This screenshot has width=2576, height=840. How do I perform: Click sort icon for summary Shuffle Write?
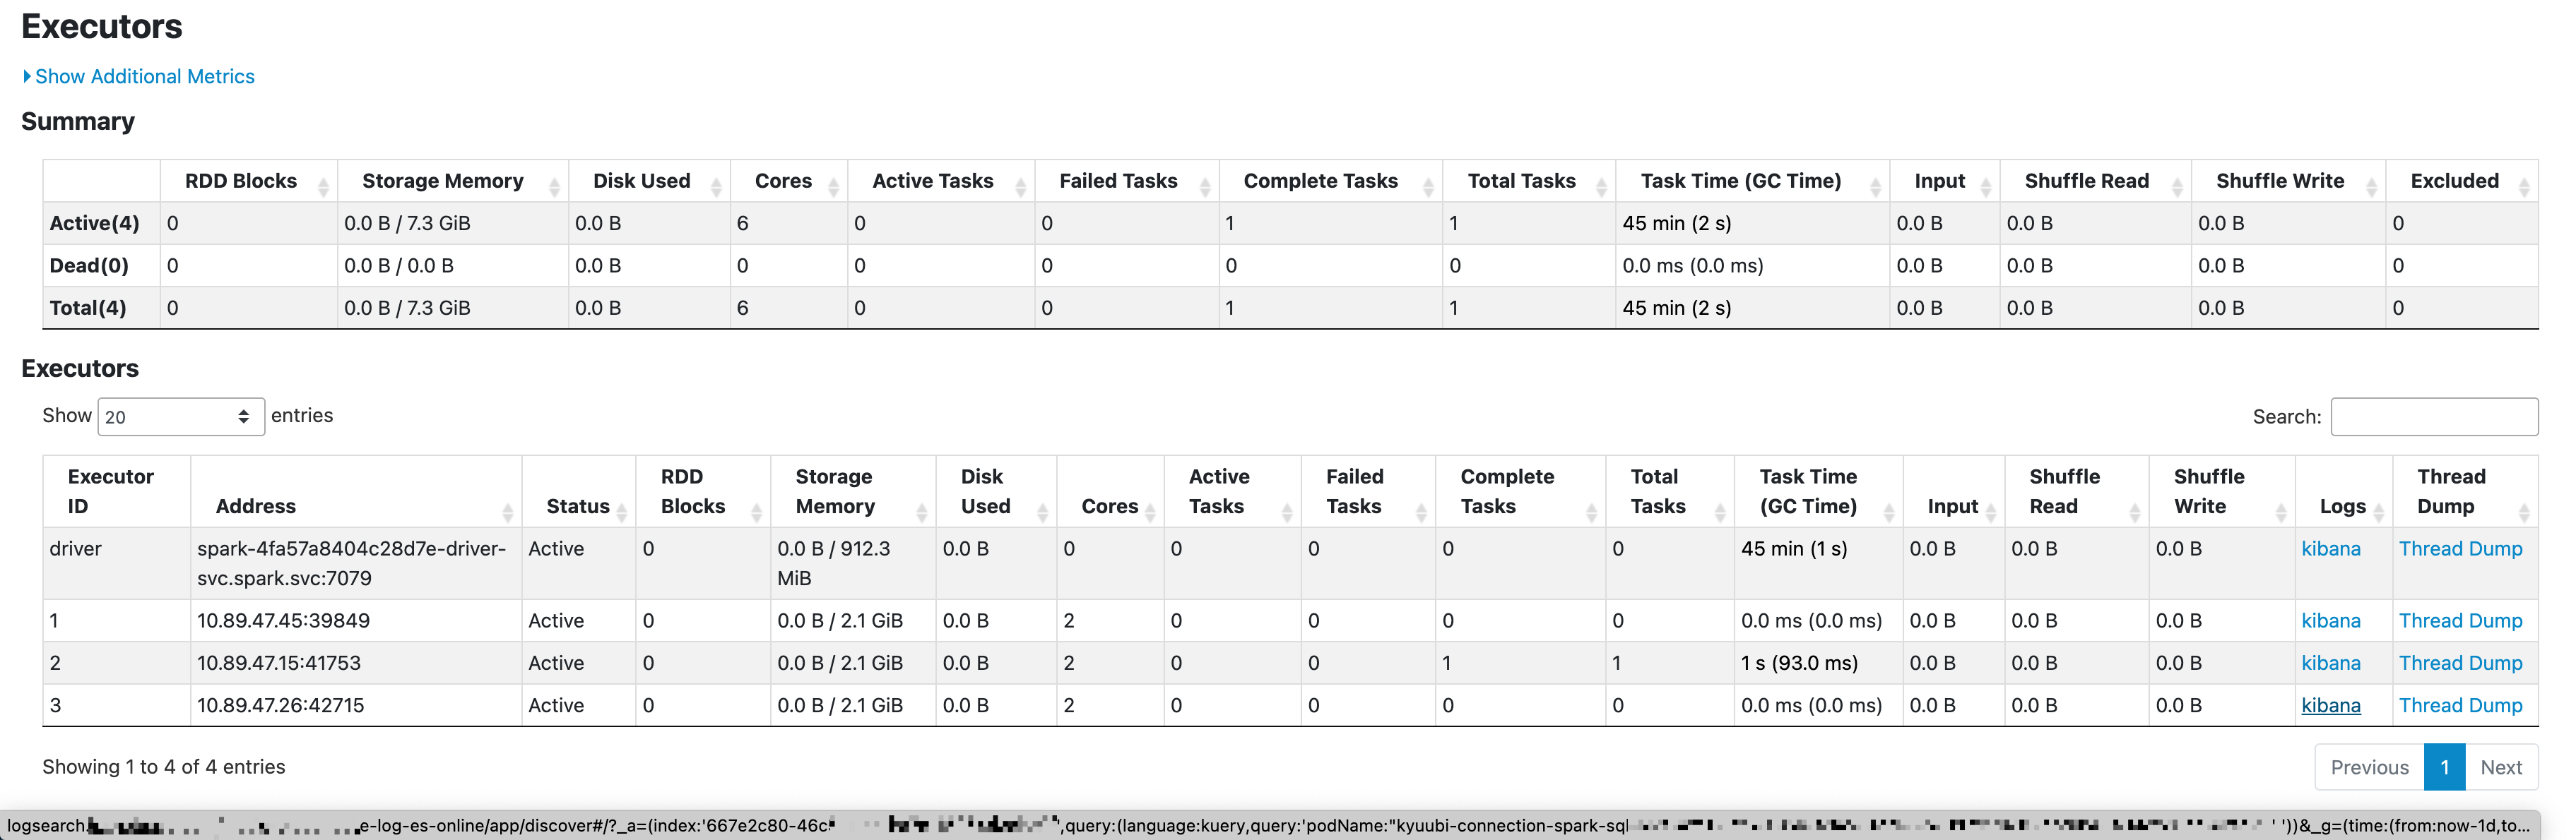tap(2371, 187)
